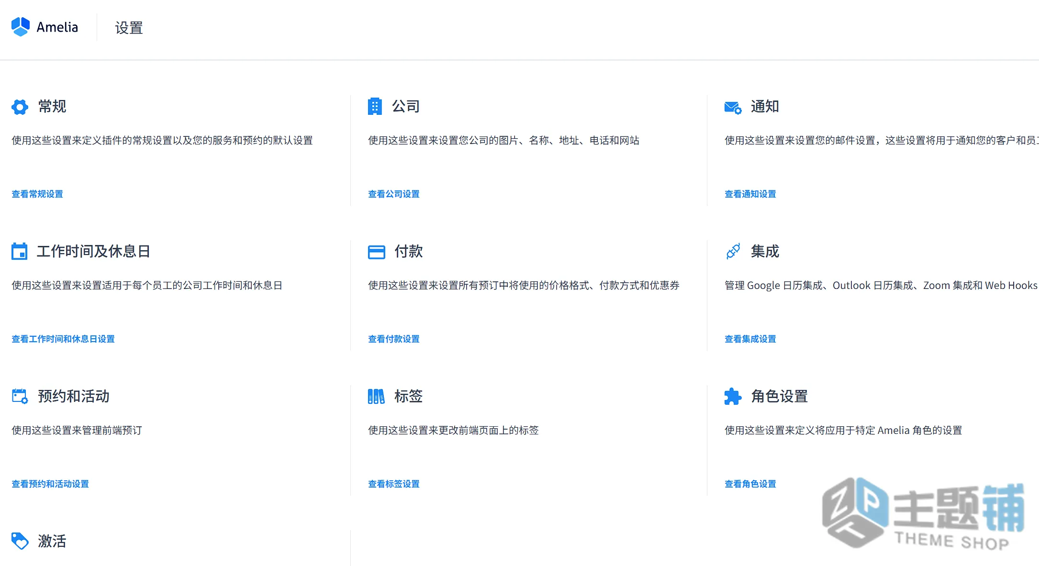The image size is (1039, 566).
Task: Click the 通知 section heading
Action: pyautogui.click(x=765, y=106)
